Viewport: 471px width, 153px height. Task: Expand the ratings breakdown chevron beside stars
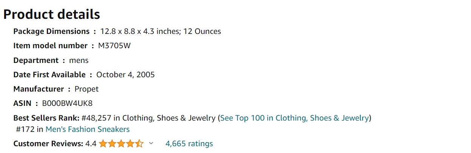click(x=151, y=143)
